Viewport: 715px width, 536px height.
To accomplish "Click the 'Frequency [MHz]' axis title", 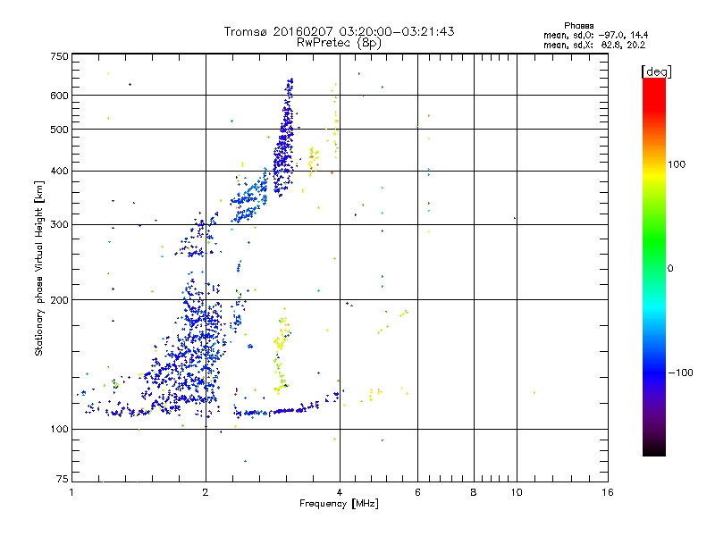I will (x=339, y=504).
